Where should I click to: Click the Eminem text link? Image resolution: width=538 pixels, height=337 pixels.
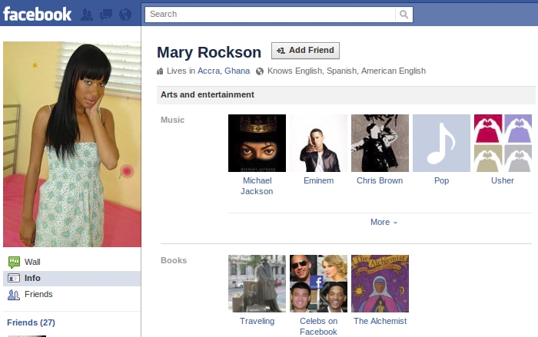click(x=318, y=180)
